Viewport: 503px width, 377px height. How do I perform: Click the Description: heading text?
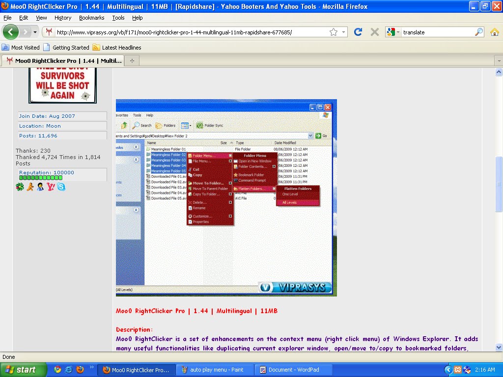click(134, 329)
